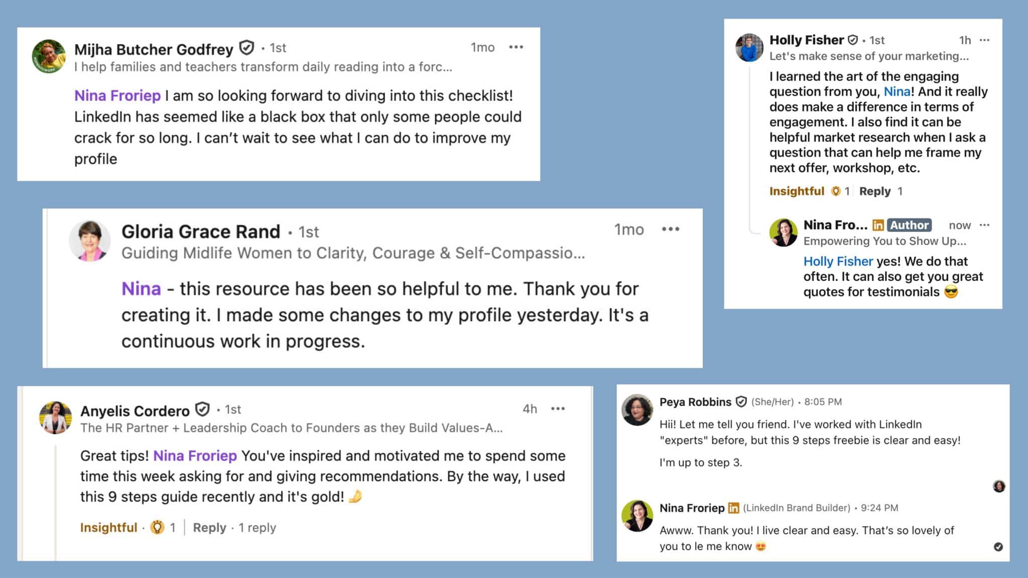Open the three-dot menu on Mijha Butcher Godfrey's comment
1028x578 pixels.
click(x=515, y=47)
